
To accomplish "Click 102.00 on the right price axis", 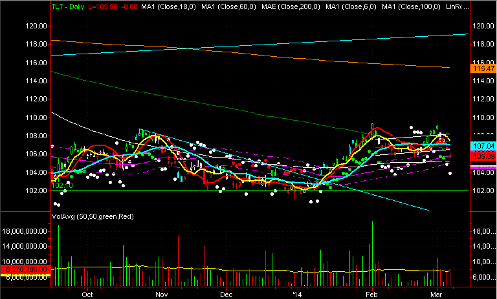I will point(483,191).
